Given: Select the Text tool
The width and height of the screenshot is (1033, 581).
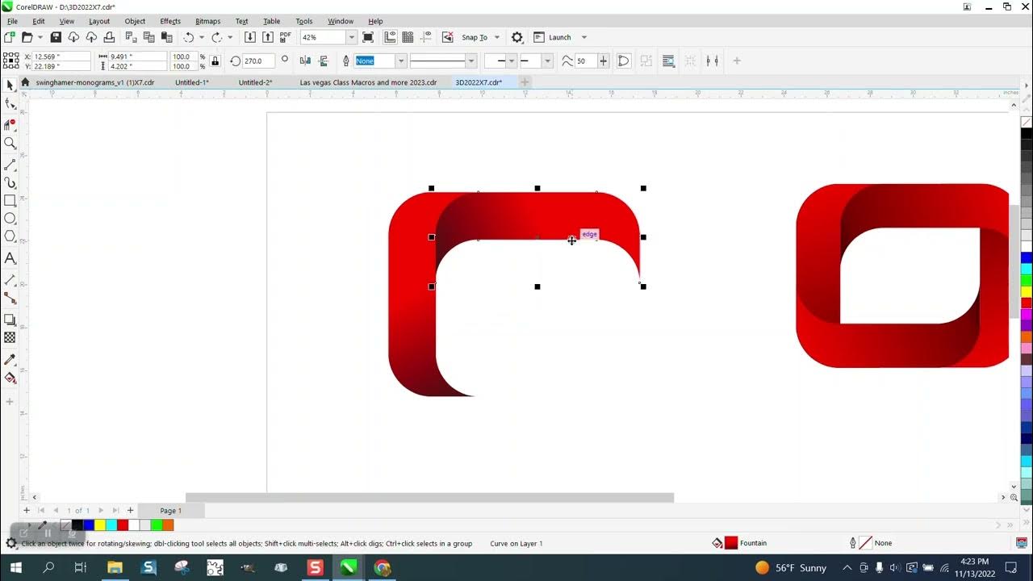Looking at the screenshot, I should click(10, 258).
